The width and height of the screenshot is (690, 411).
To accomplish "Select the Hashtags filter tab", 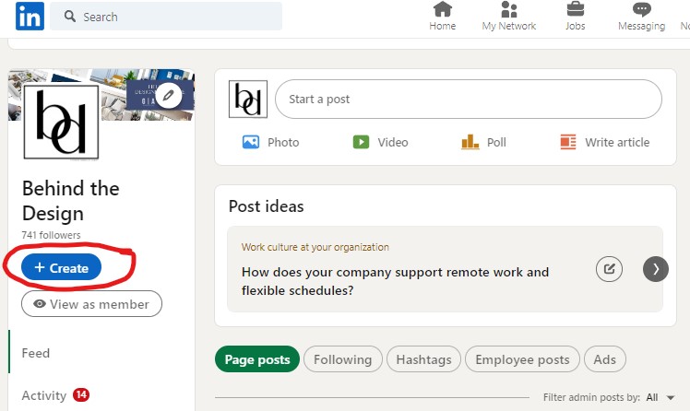I will 423,359.
